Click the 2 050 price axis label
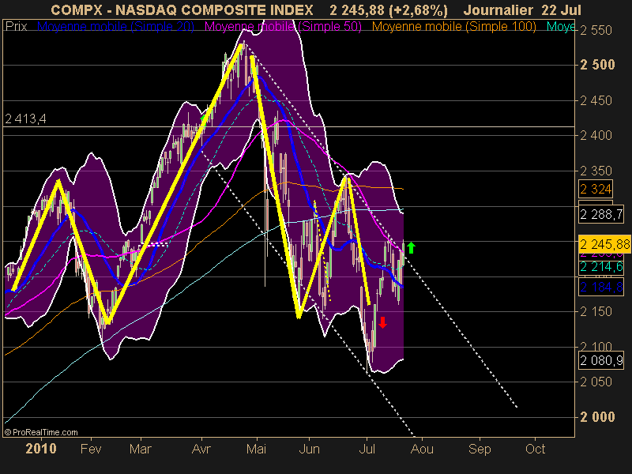 (596, 382)
